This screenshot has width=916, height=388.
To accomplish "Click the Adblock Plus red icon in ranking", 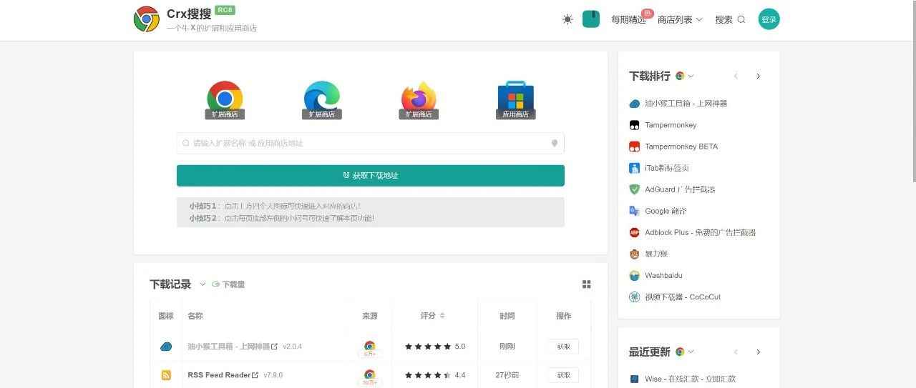I will pyautogui.click(x=634, y=232).
